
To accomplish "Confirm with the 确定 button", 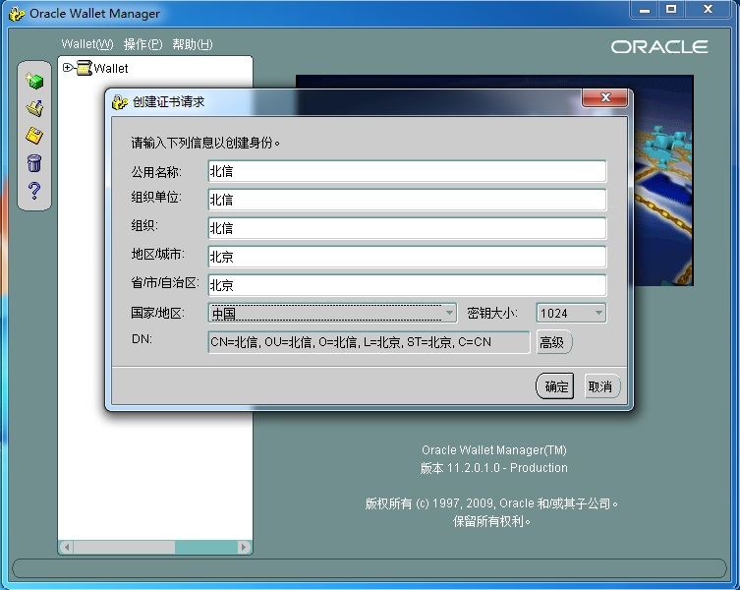I will click(x=555, y=386).
